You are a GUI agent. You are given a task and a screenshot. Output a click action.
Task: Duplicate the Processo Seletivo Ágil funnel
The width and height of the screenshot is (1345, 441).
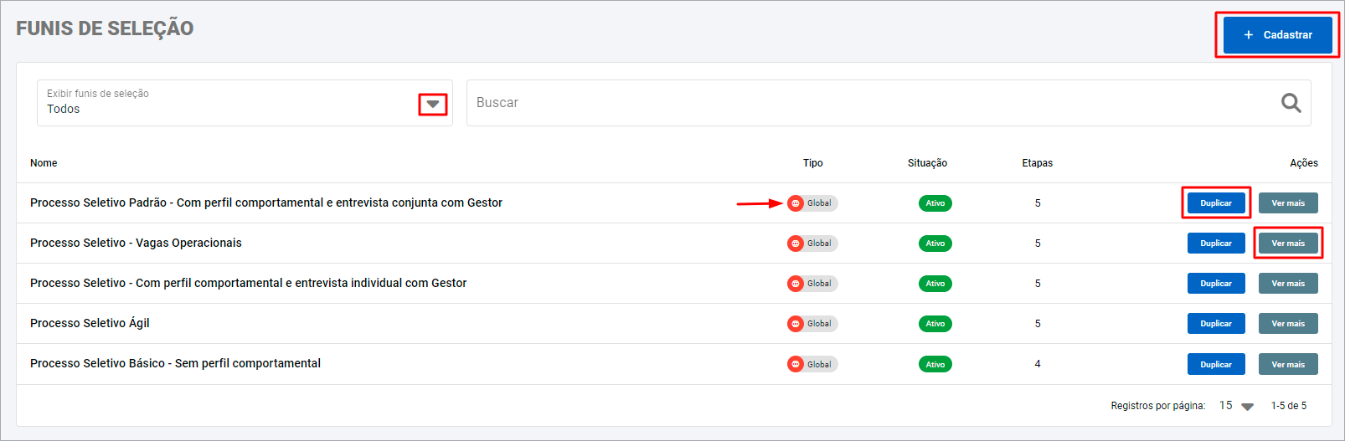(1215, 324)
